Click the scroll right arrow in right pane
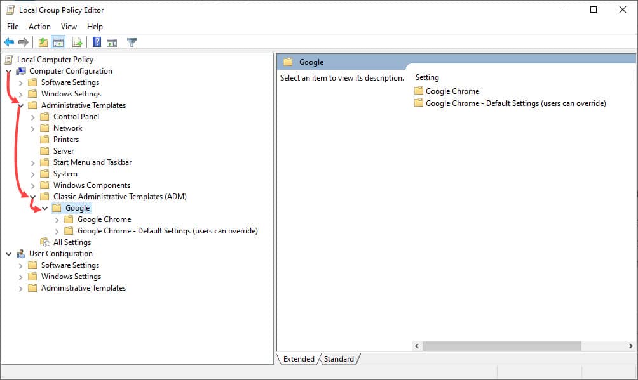 [630, 346]
